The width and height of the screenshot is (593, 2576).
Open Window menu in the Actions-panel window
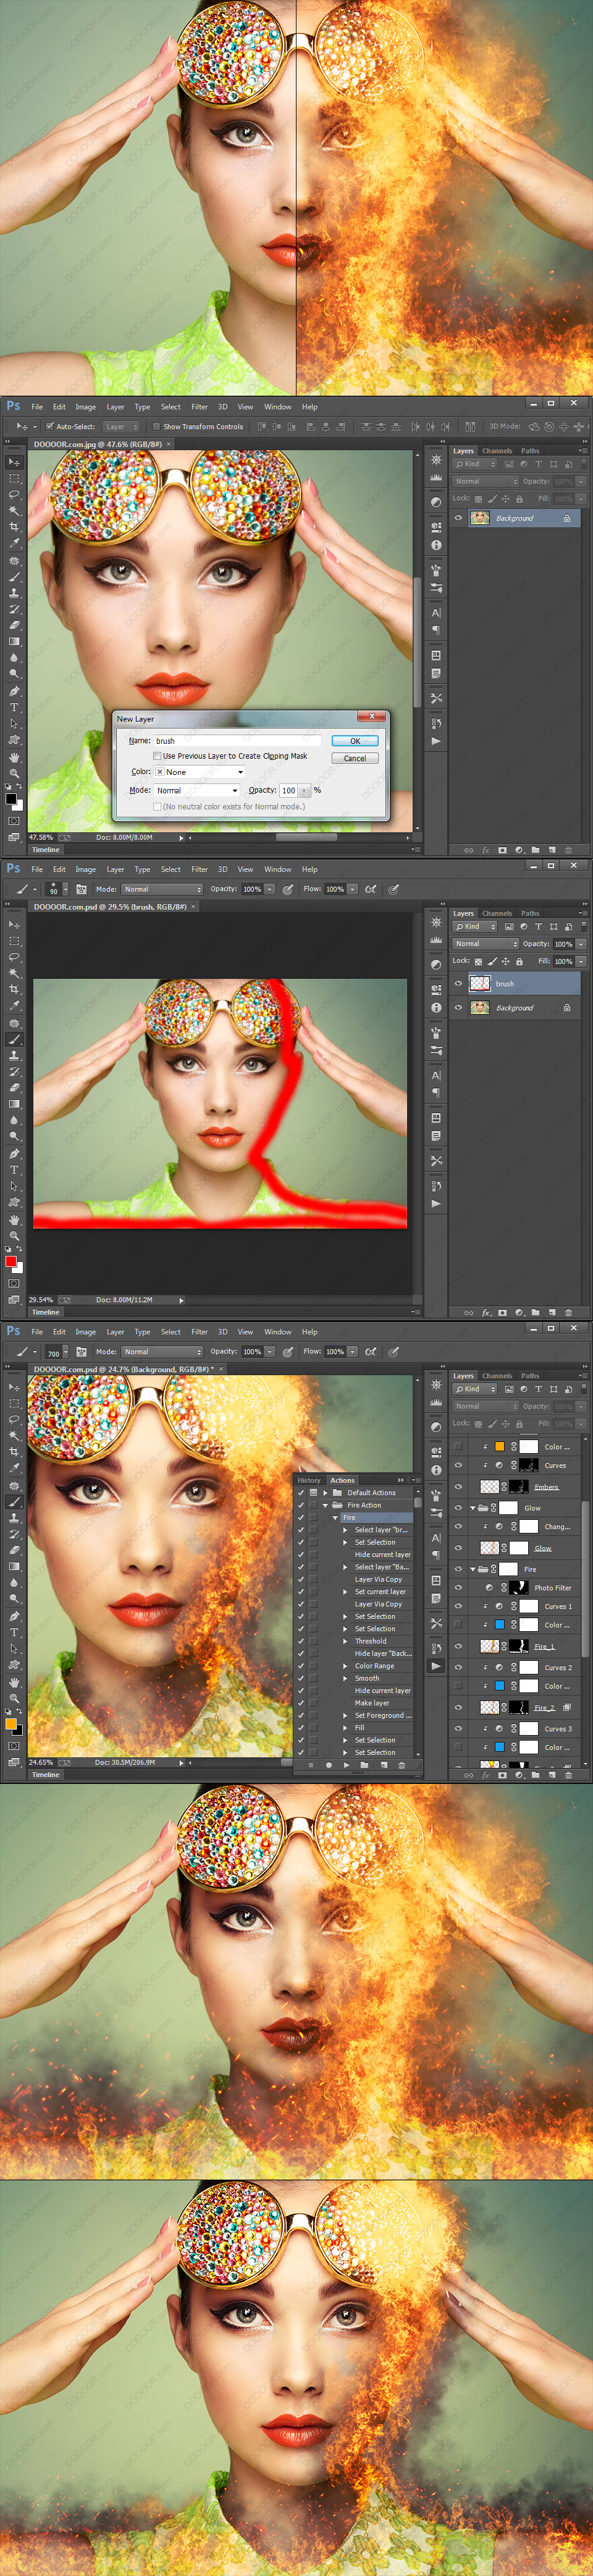[277, 1332]
